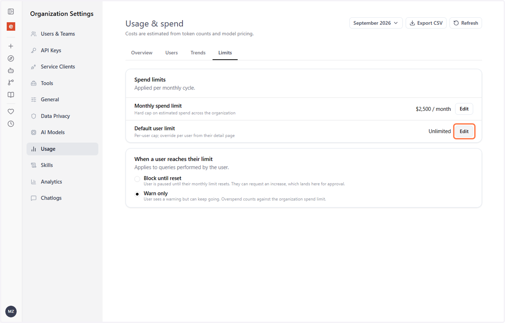Open Analytics settings page
The height and width of the screenshot is (323, 505).
tap(62, 182)
